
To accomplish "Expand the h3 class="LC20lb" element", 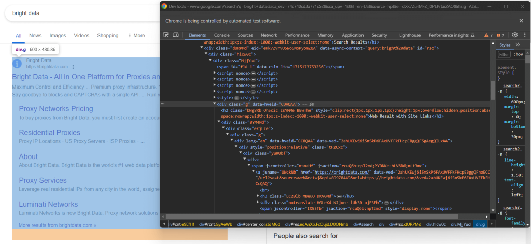I will [259, 196].
